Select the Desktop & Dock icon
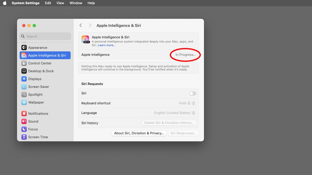Image resolution: width=312 pixels, height=175 pixels. coord(24,71)
